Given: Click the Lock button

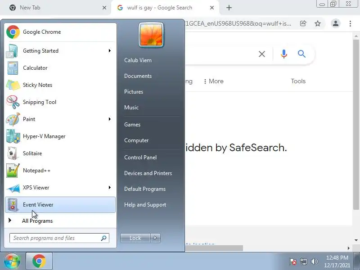Looking at the screenshot, I should [x=135, y=238].
